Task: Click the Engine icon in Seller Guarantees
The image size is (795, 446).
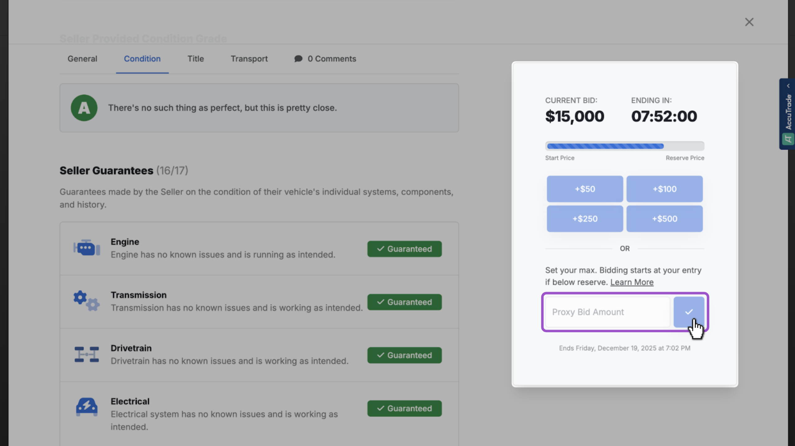Action: click(87, 248)
